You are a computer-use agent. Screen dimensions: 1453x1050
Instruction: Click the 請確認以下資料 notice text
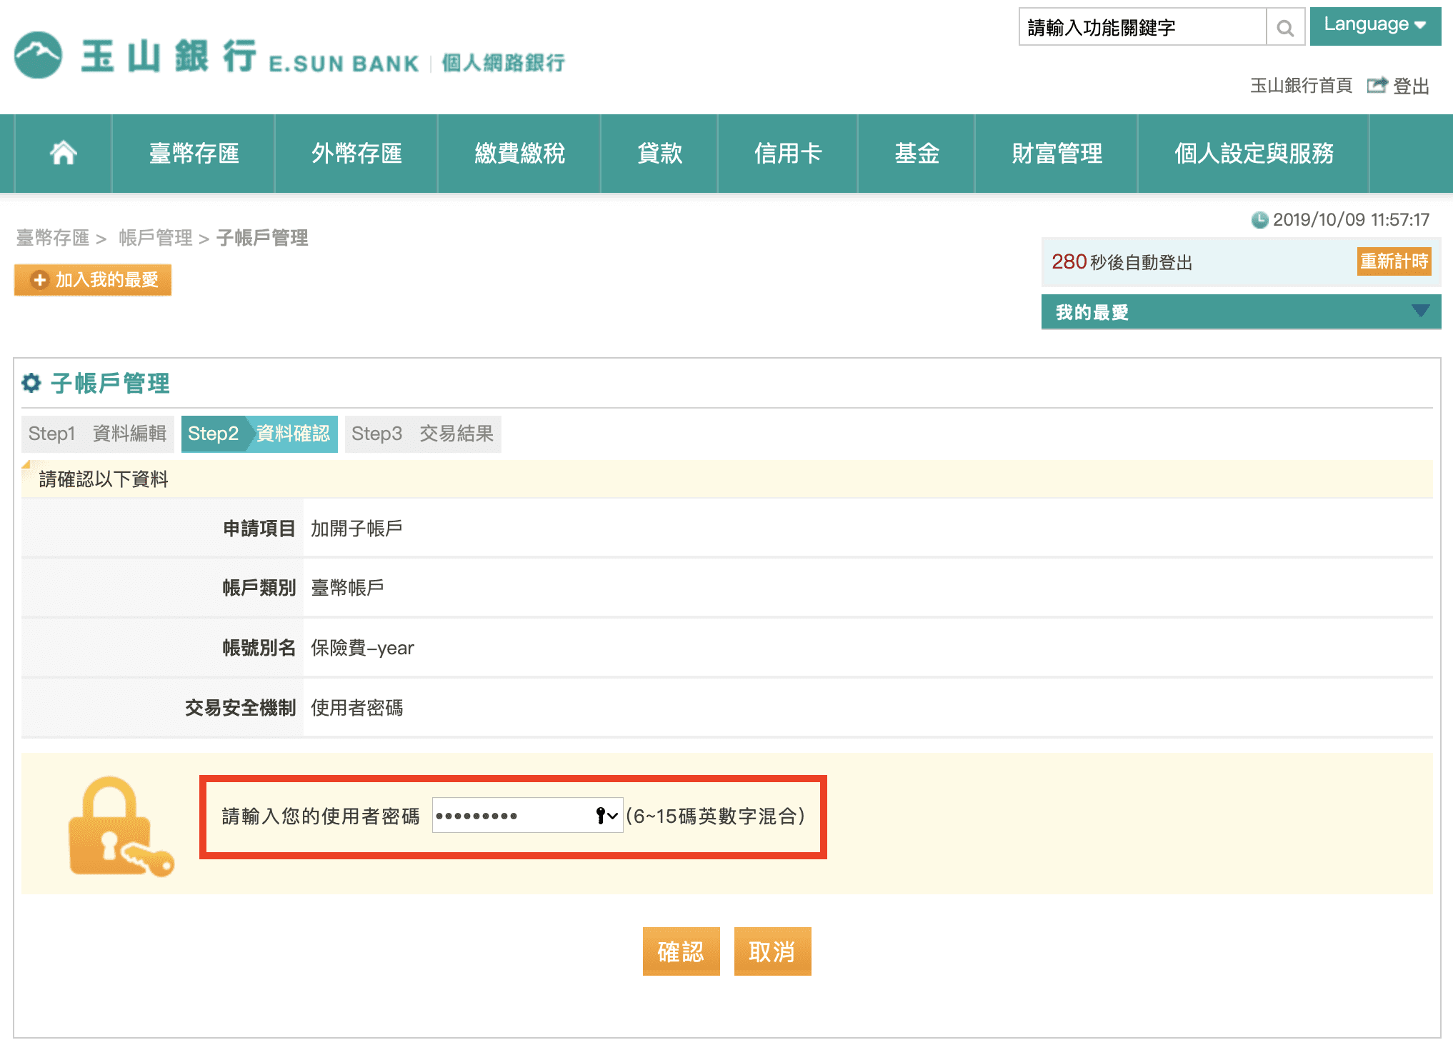point(104,479)
